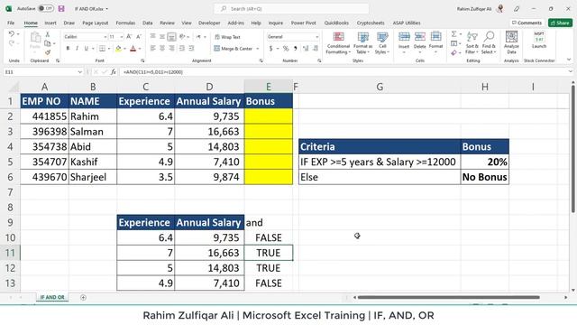Toggle Middle Align in Alignment group
This screenshot has width=577, height=325.
tap(162, 36)
